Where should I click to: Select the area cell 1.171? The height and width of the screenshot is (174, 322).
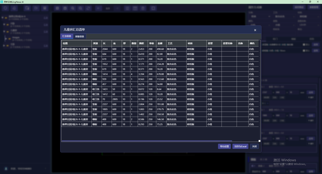(x=143, y=64)
